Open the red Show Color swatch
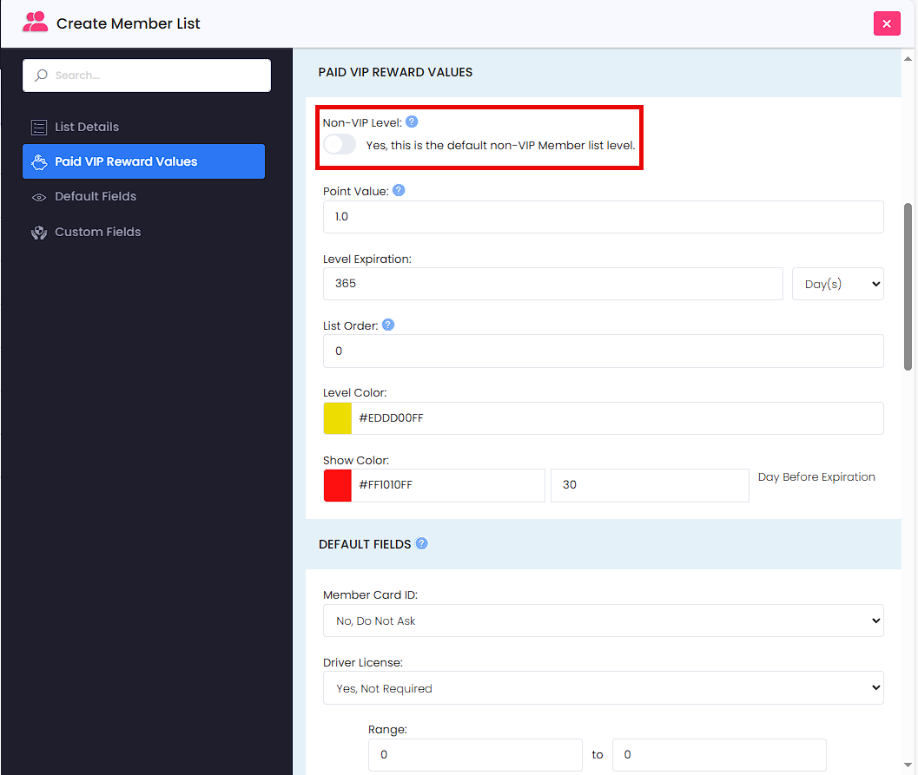 coord(338,485)
